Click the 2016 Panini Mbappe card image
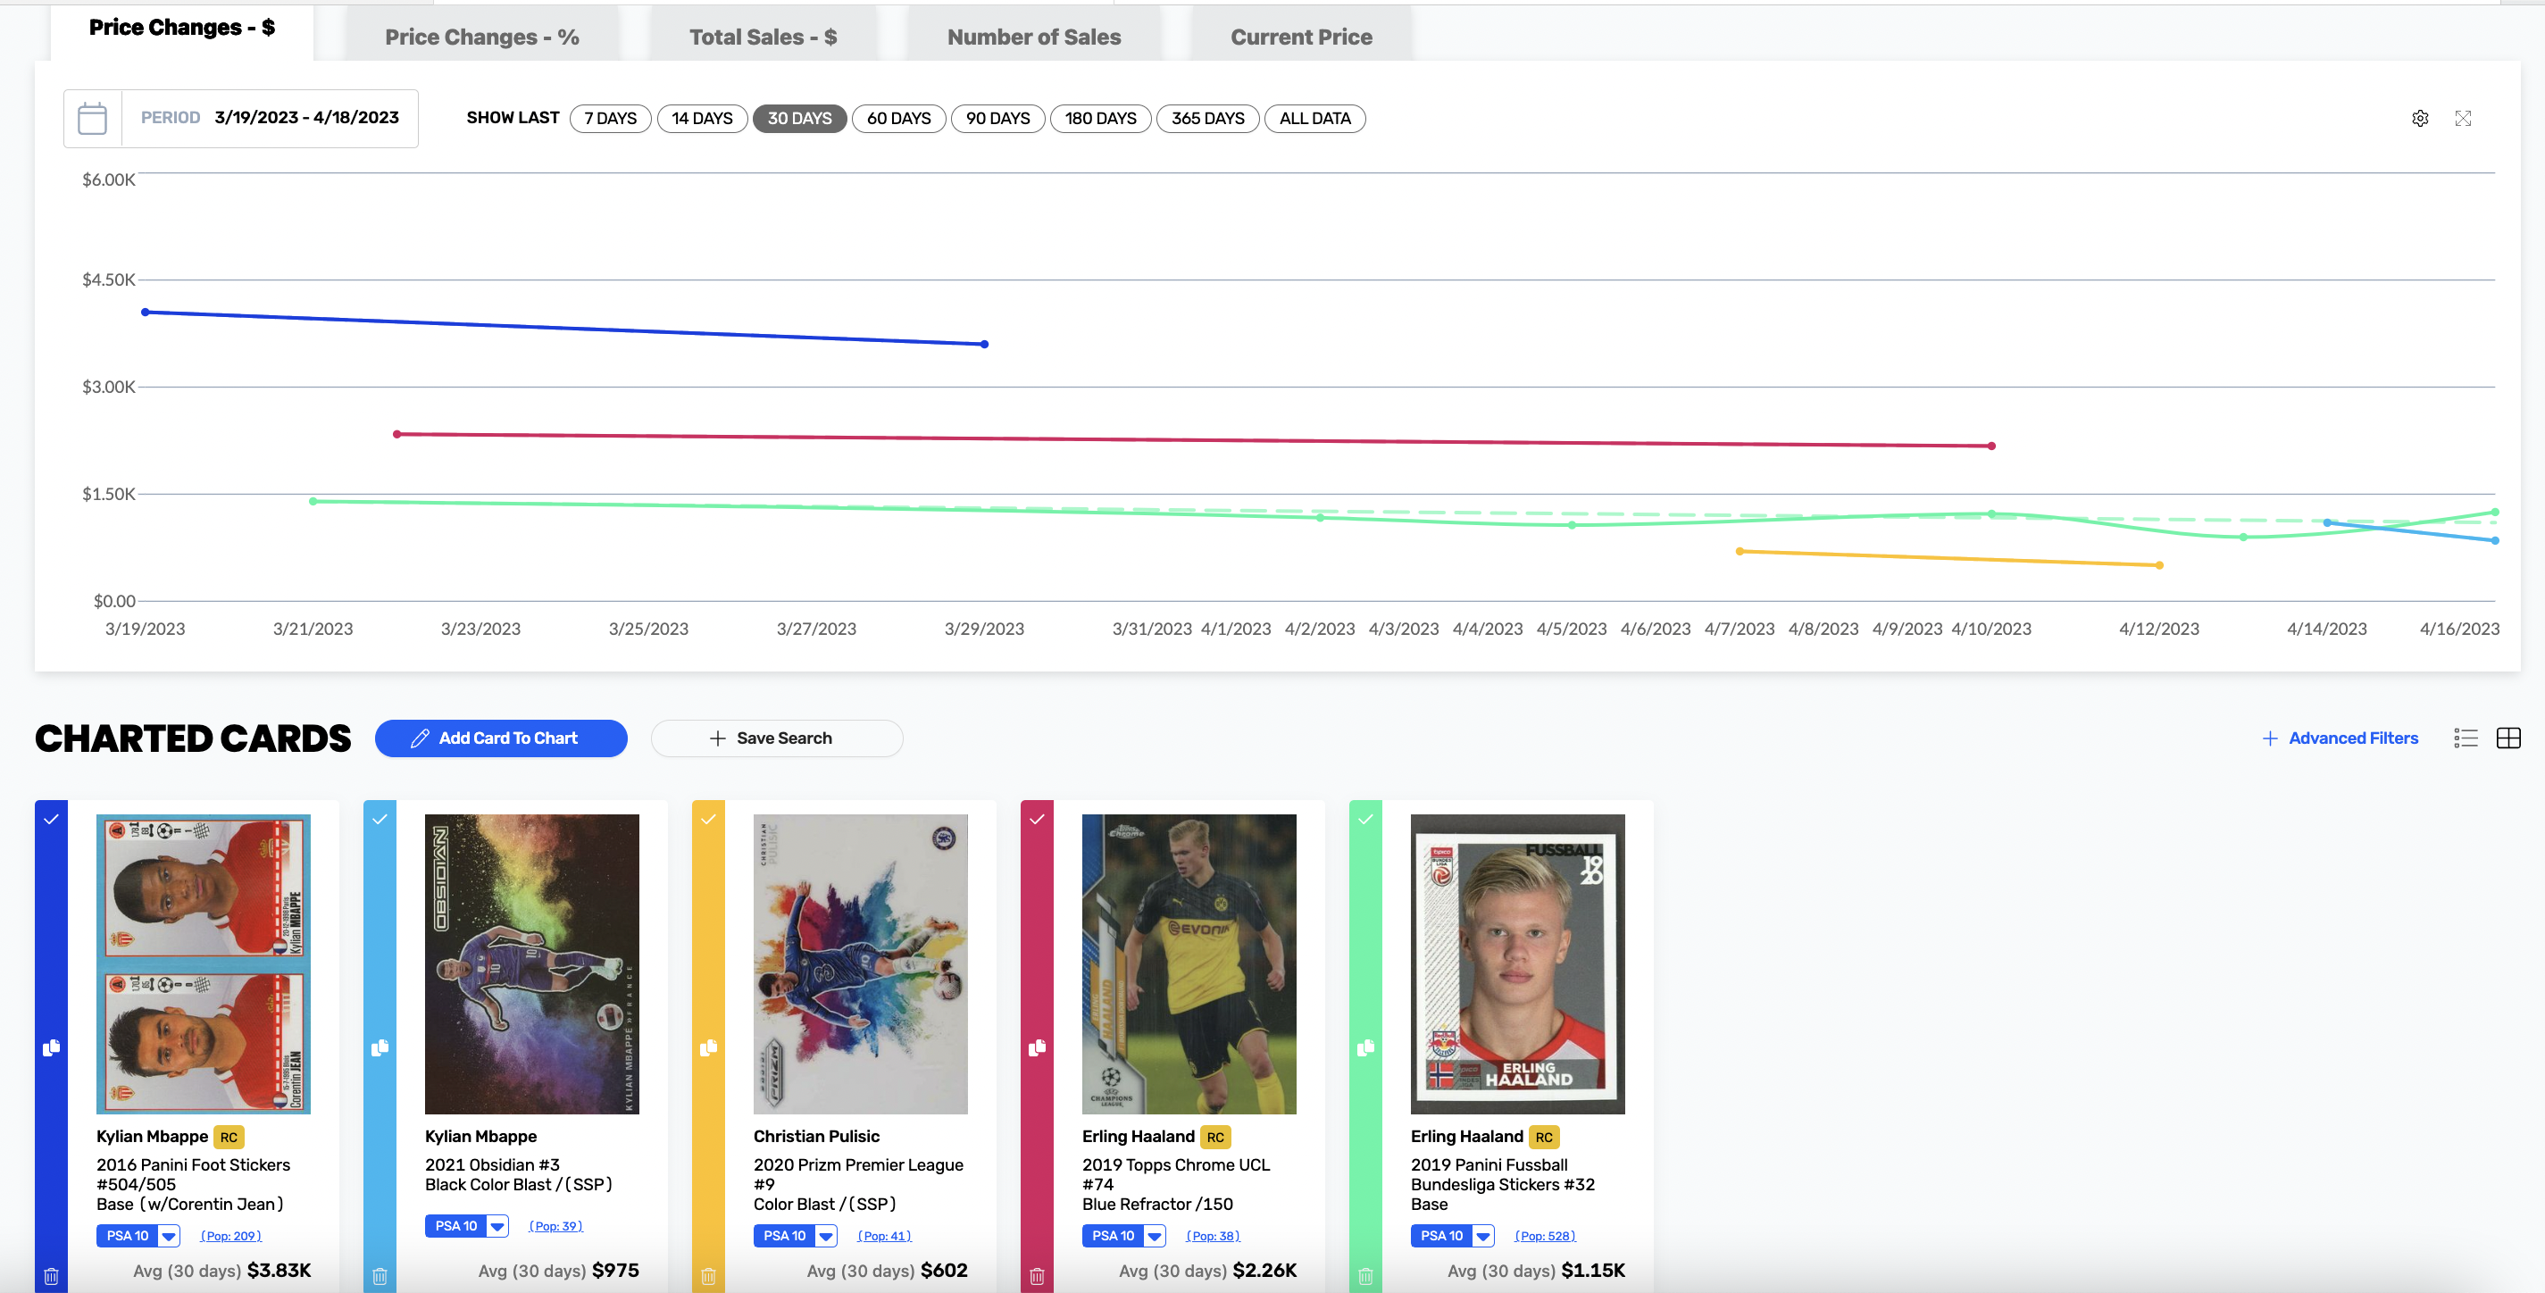2545x1293 pixels. click(x=204, y=964)
